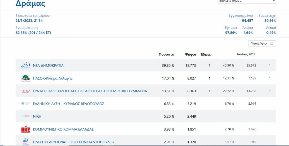Click the Πλεύση Ελευθερίας ship logo
Viewport: 289px width, 146px height.
pyautogui.click(x=26, y=142)
